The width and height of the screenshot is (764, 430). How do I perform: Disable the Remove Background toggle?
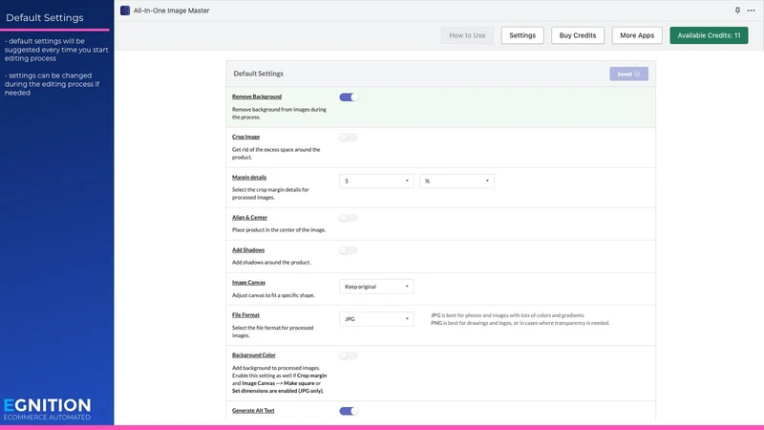pos(349,97)
